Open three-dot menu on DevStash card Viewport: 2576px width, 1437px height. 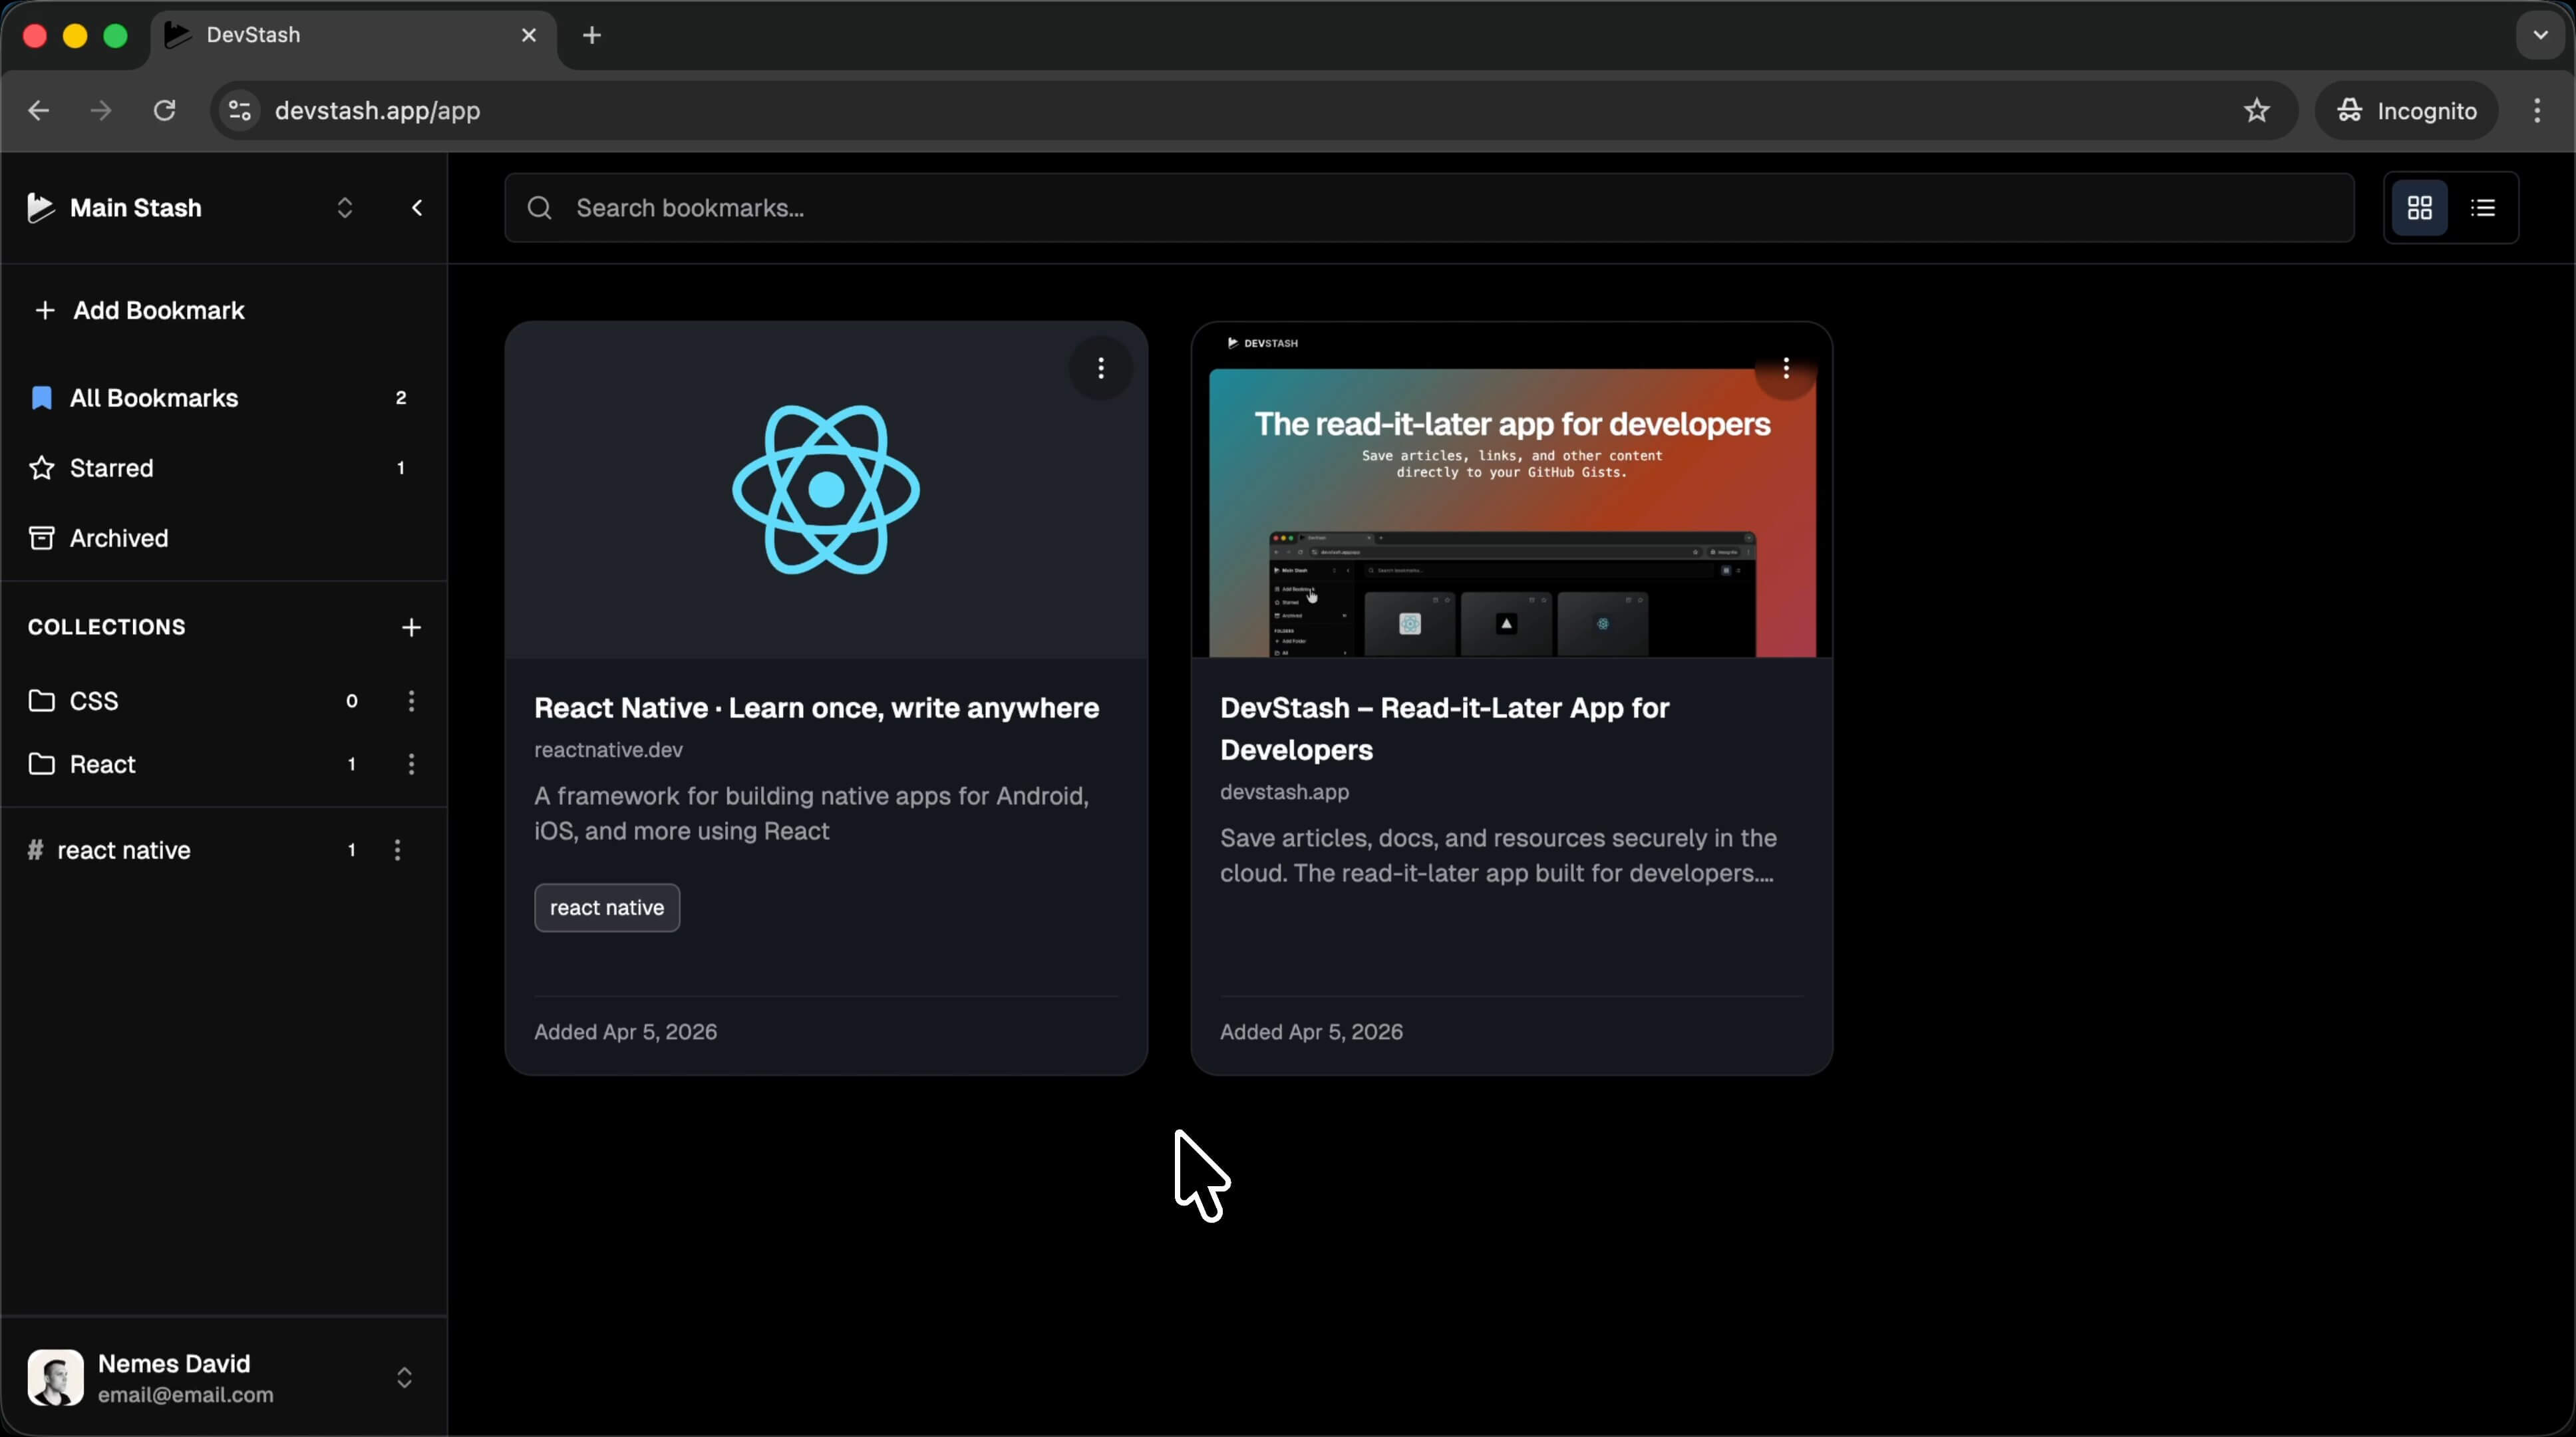[1786, 368]
